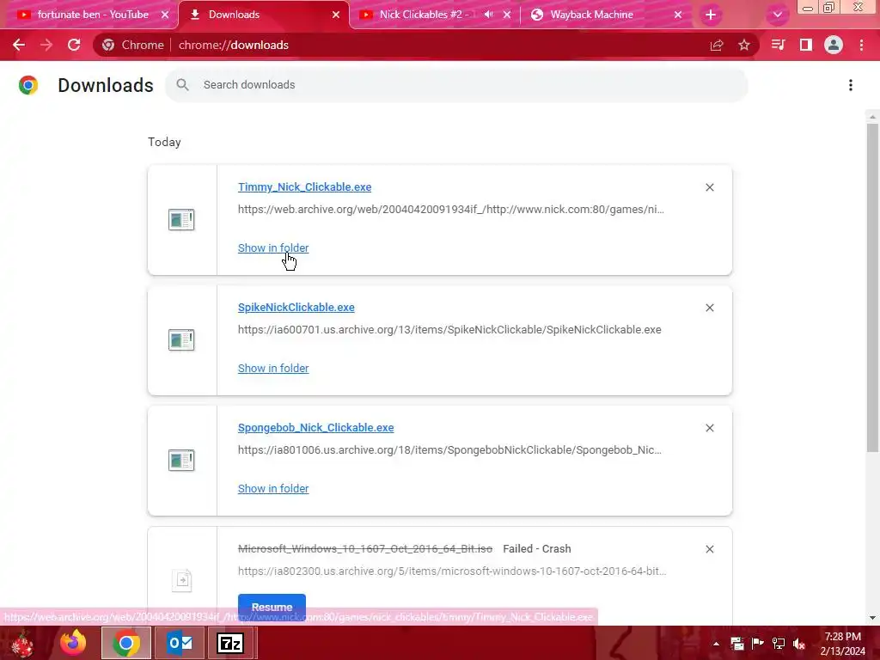Switch to the Nick Clickables #2 tab
The image size is (880, 660).
point(424,15)
